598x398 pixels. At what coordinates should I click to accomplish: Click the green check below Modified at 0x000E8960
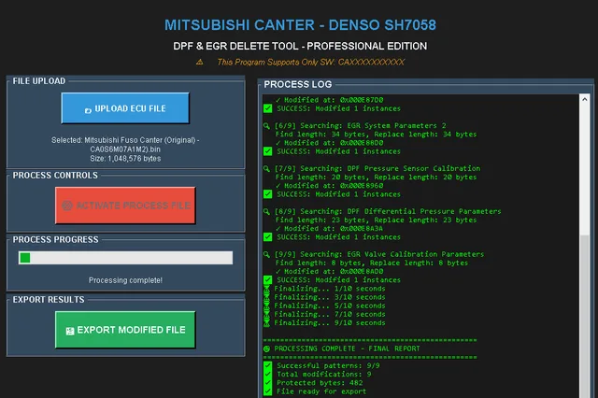tap(268, 194)
